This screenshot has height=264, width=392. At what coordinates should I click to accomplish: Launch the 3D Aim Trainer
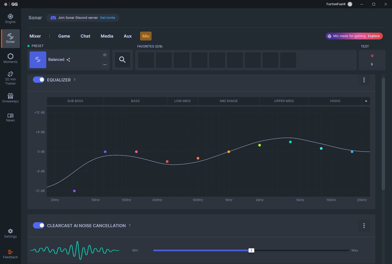(10, 78)
